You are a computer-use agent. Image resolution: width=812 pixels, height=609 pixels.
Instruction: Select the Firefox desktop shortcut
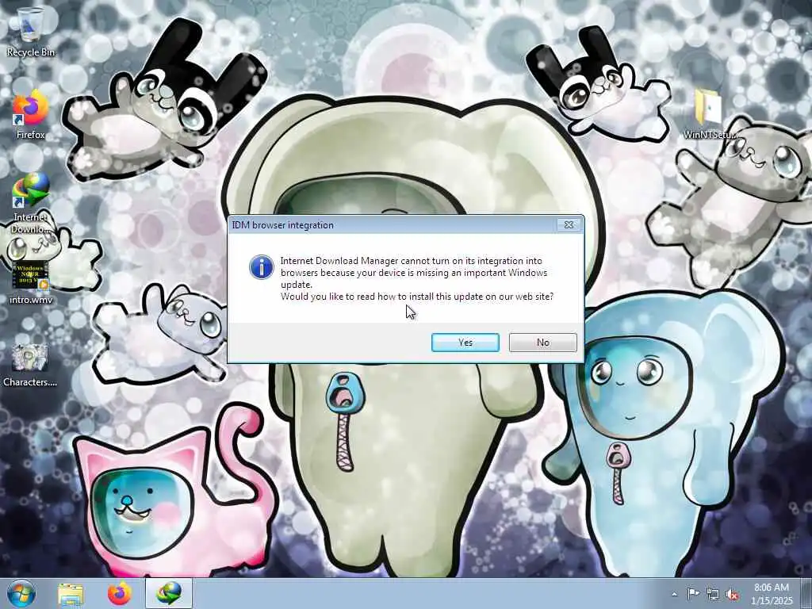pos(31,116)
